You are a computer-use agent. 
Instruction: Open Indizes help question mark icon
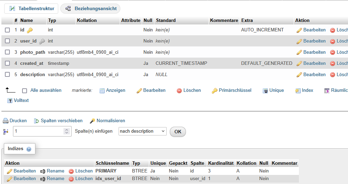29,149
